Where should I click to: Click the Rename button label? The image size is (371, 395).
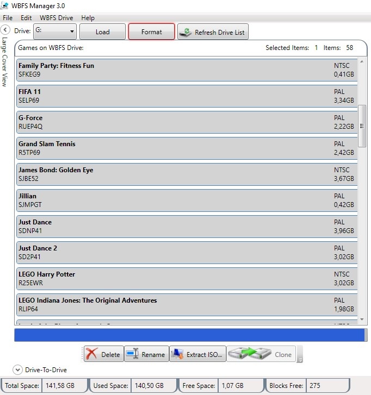[x=153, y=354]
